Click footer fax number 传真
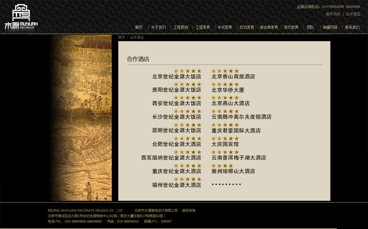368x229 pixels. tap(123, 221)
